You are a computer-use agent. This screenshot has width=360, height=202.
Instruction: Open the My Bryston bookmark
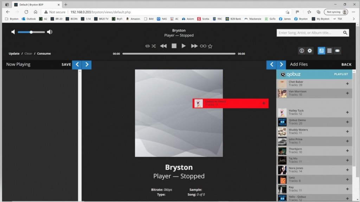click(321, 19)
